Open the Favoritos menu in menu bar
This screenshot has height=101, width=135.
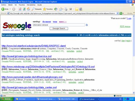coord(22,5)
